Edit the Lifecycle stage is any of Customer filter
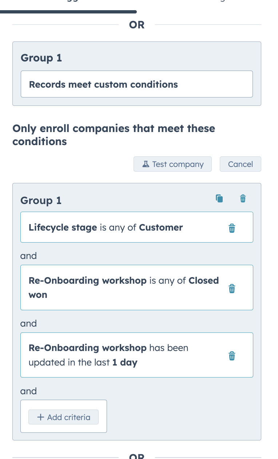Viewport: 278px width, 459px height. tap(137, 227)
